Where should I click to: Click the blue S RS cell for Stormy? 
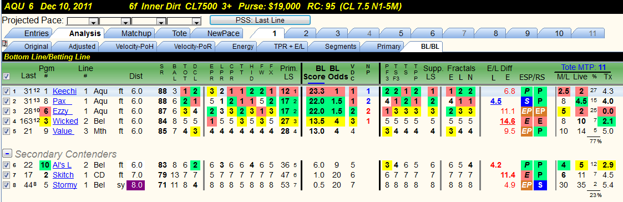(x=540, y=185)
